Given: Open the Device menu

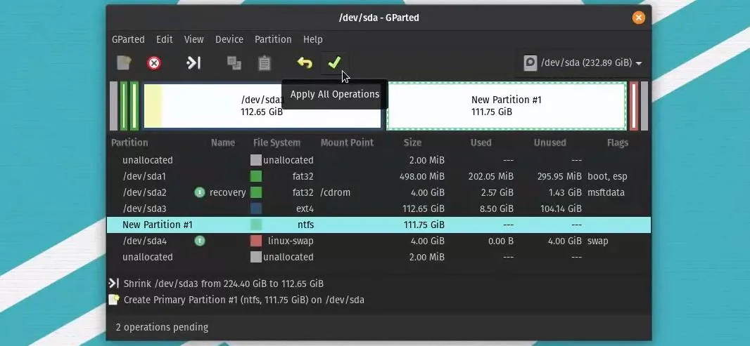Looking at the screenshot, I should (229, 39).
